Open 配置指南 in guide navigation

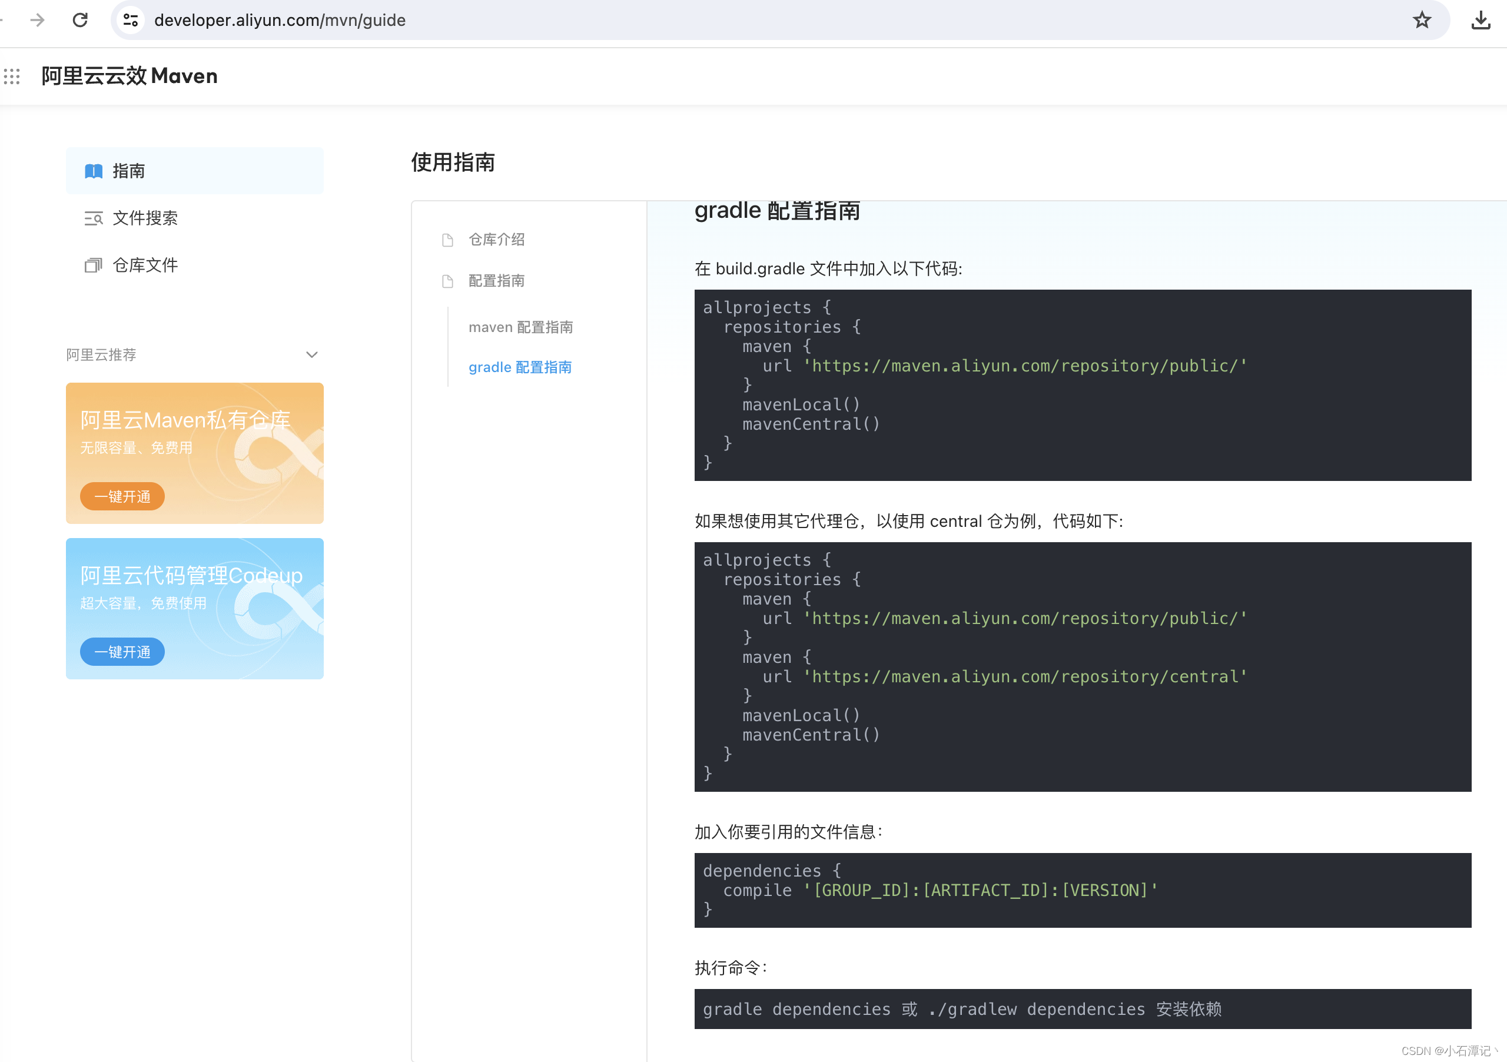[496, 281]
